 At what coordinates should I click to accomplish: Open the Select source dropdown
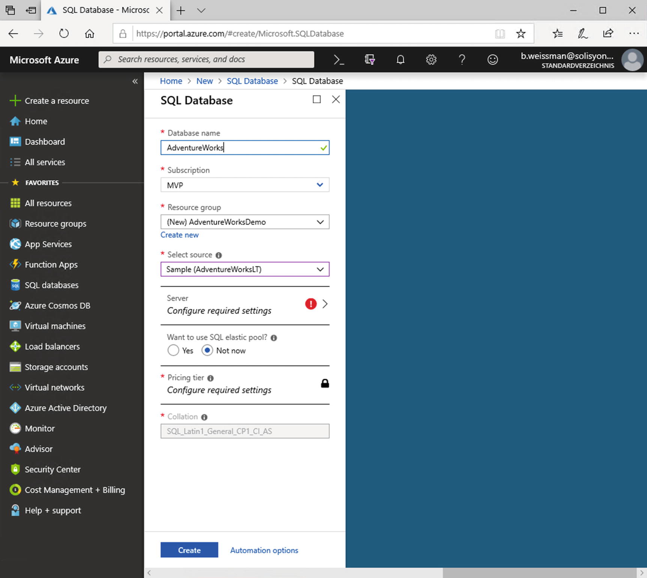tap(245, 269)
